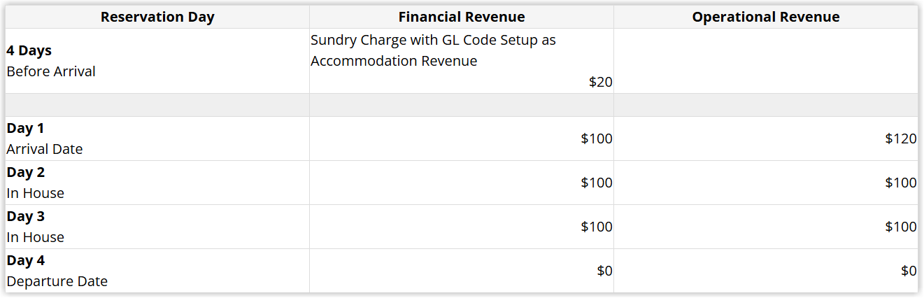The height and width of the screenshot is (298, 924).
Task: Click Day 4 financial revenue $0
Action: 604,271
